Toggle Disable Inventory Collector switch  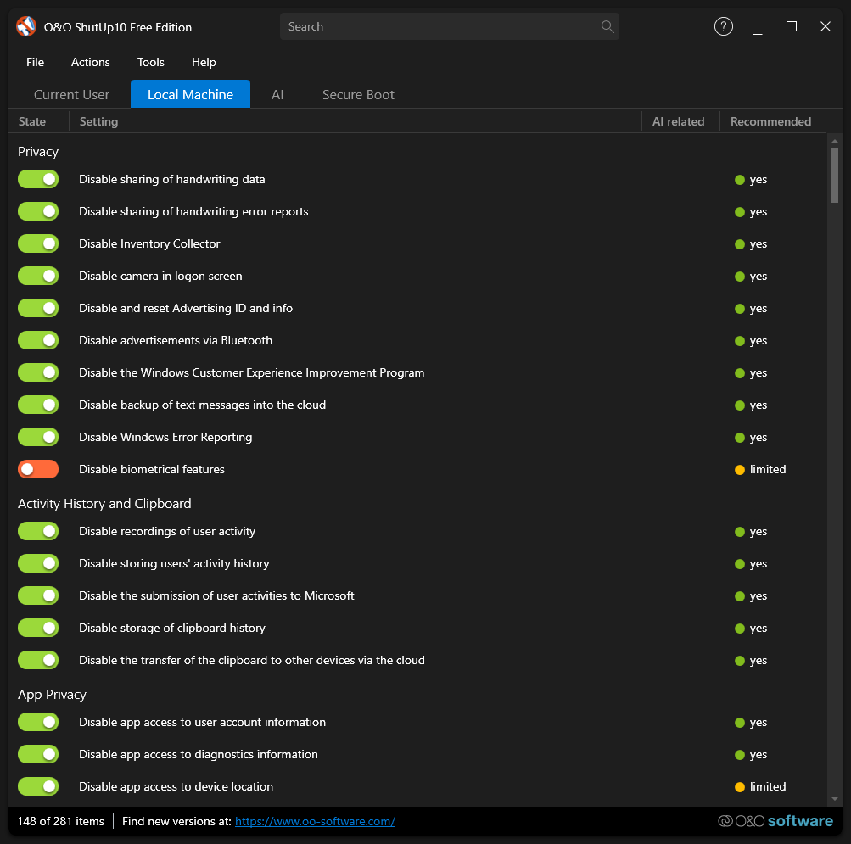pyautogui.click(x=38, y=243)
